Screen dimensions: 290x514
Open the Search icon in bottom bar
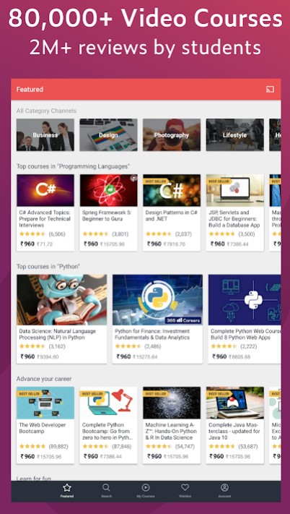(106, 487)
